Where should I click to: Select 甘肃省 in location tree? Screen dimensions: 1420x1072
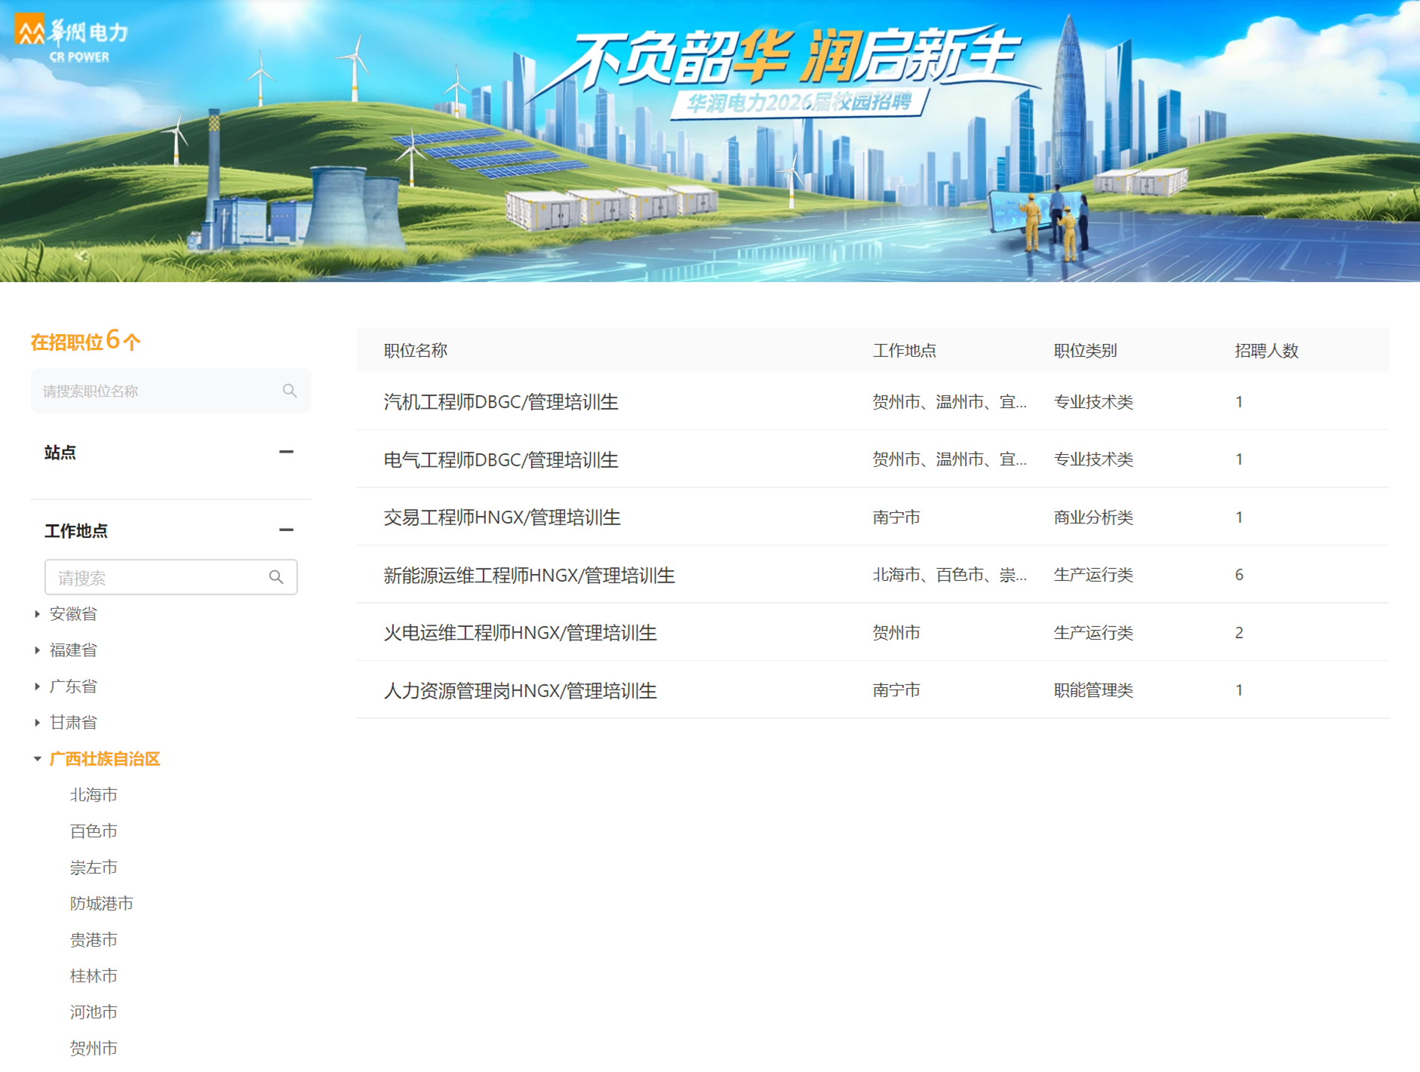click(x=73, y=723)
